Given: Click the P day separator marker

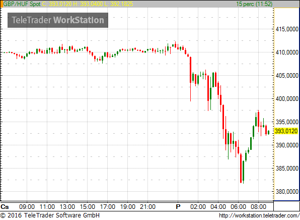Looking at the screenshot, I should pos(178,207).
